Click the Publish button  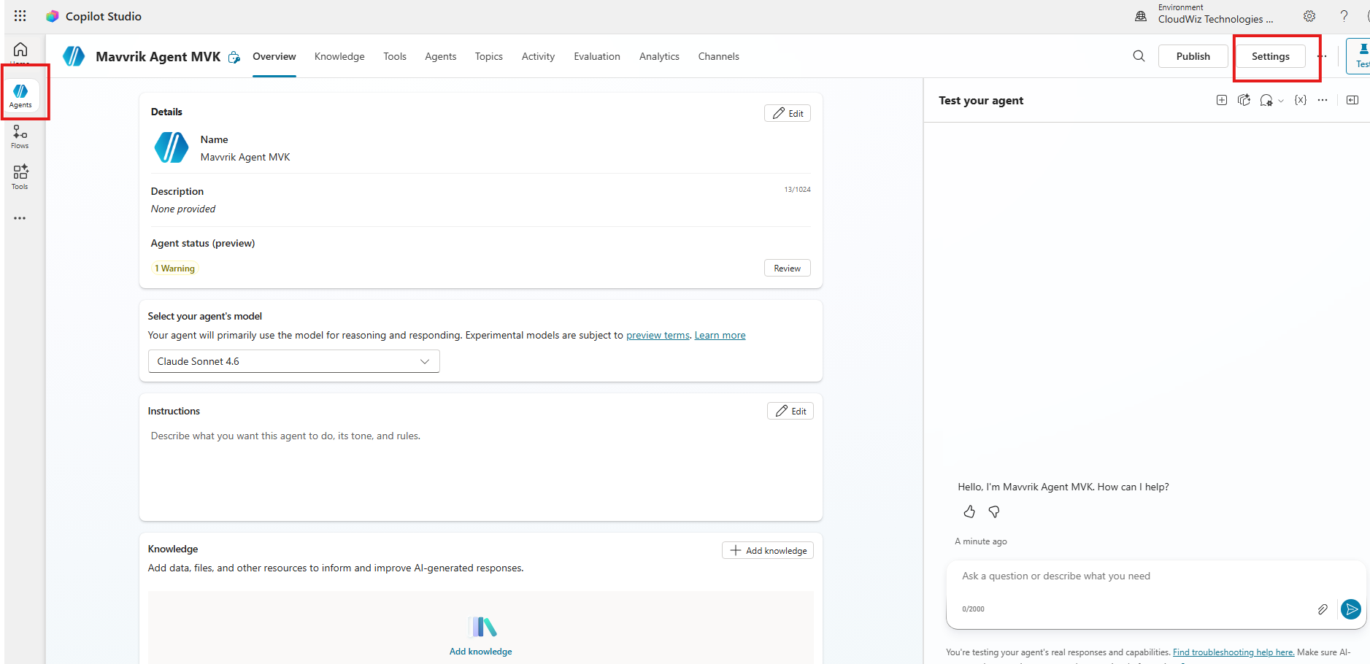coord(1193,56)
